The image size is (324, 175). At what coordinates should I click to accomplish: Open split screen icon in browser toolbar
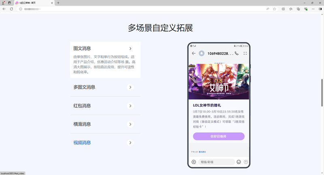[x=283, y=9]
